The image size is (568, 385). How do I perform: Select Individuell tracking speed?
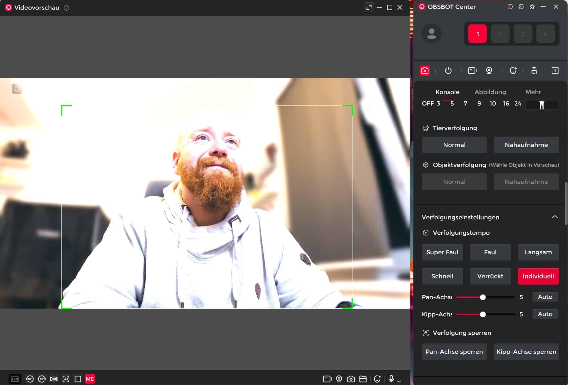click(538, 276)
